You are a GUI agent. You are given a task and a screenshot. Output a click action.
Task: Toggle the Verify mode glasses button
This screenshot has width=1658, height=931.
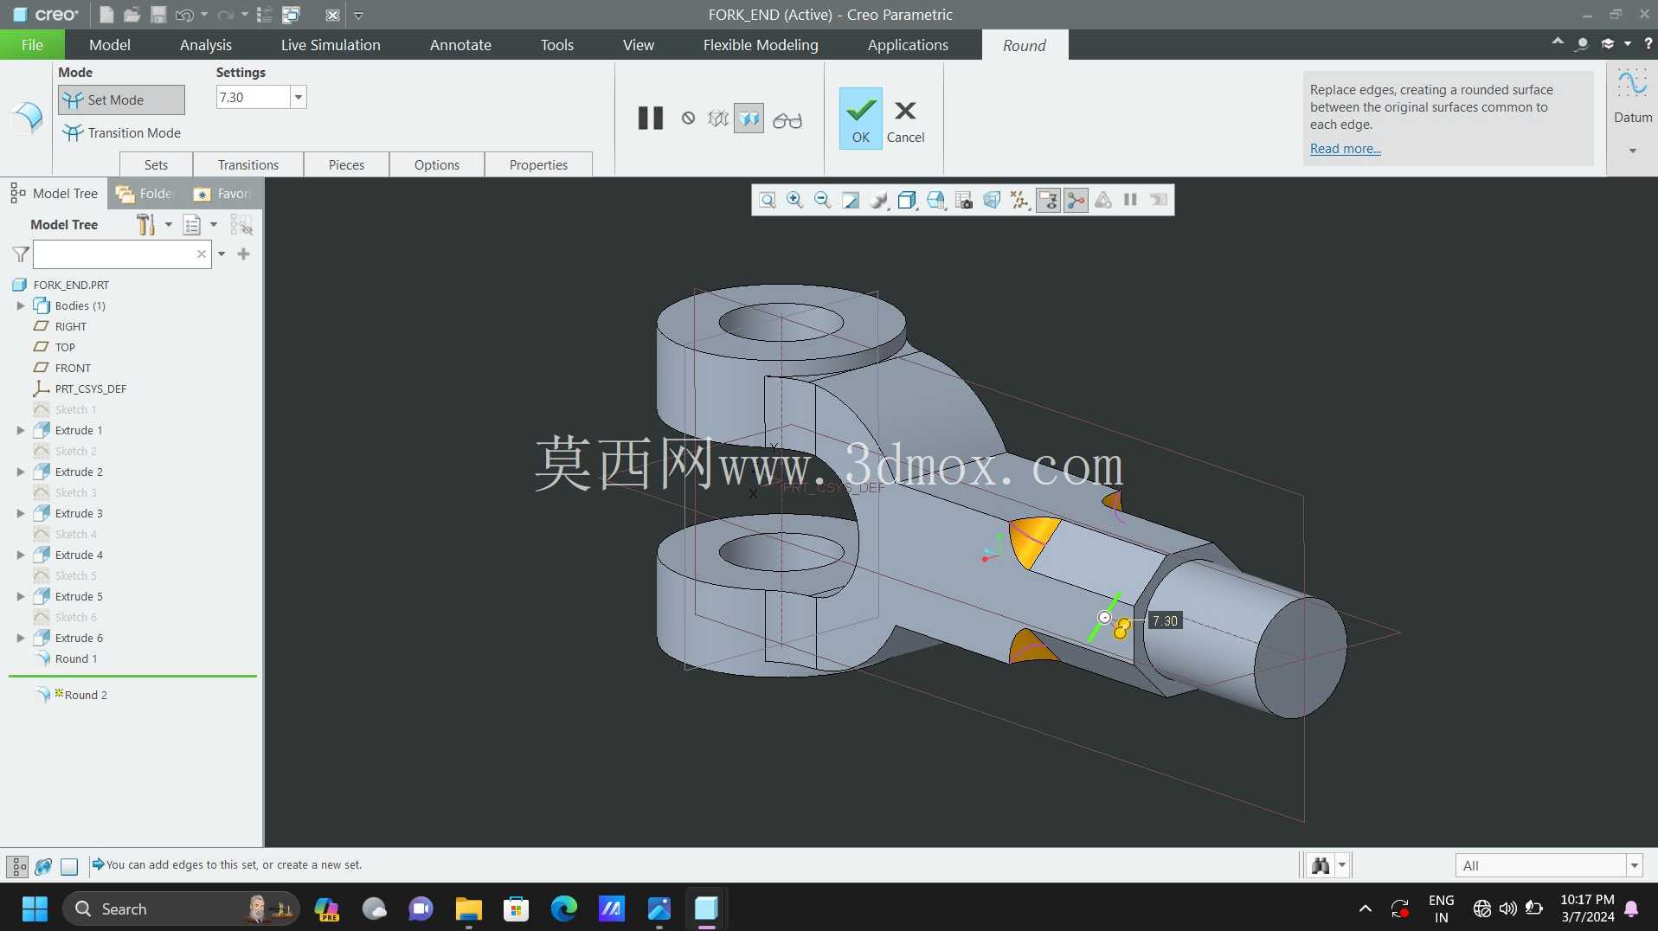pos(787,119)
